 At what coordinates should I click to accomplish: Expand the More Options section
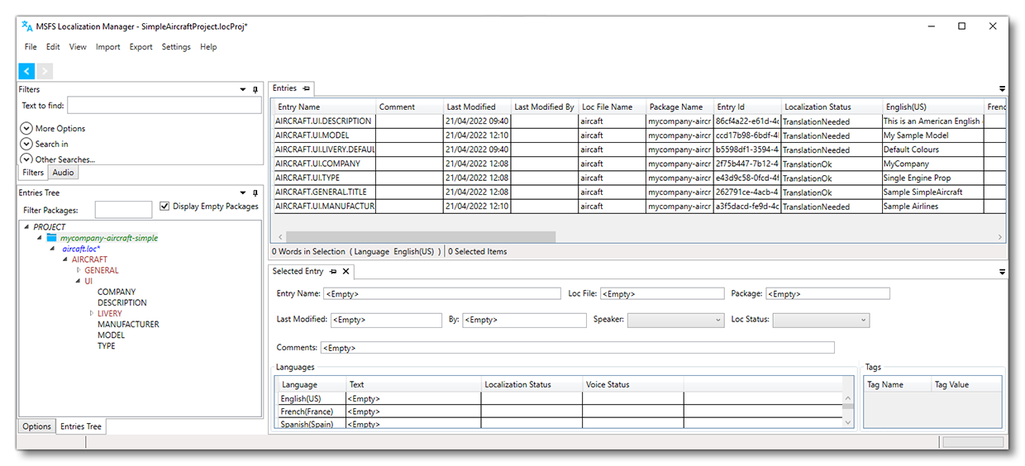tap(26, 128)
